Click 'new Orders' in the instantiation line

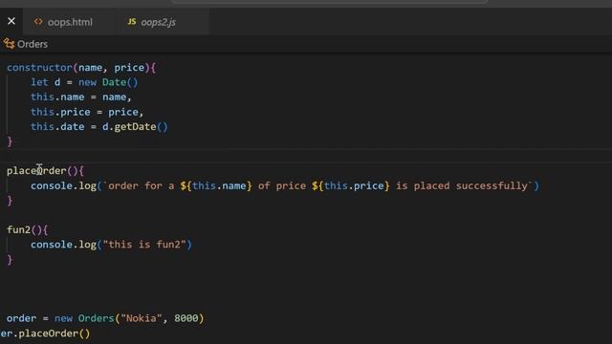[x=84, y=318]
